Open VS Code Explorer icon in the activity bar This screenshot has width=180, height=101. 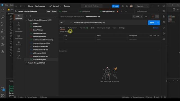click(x=3, y=10)
